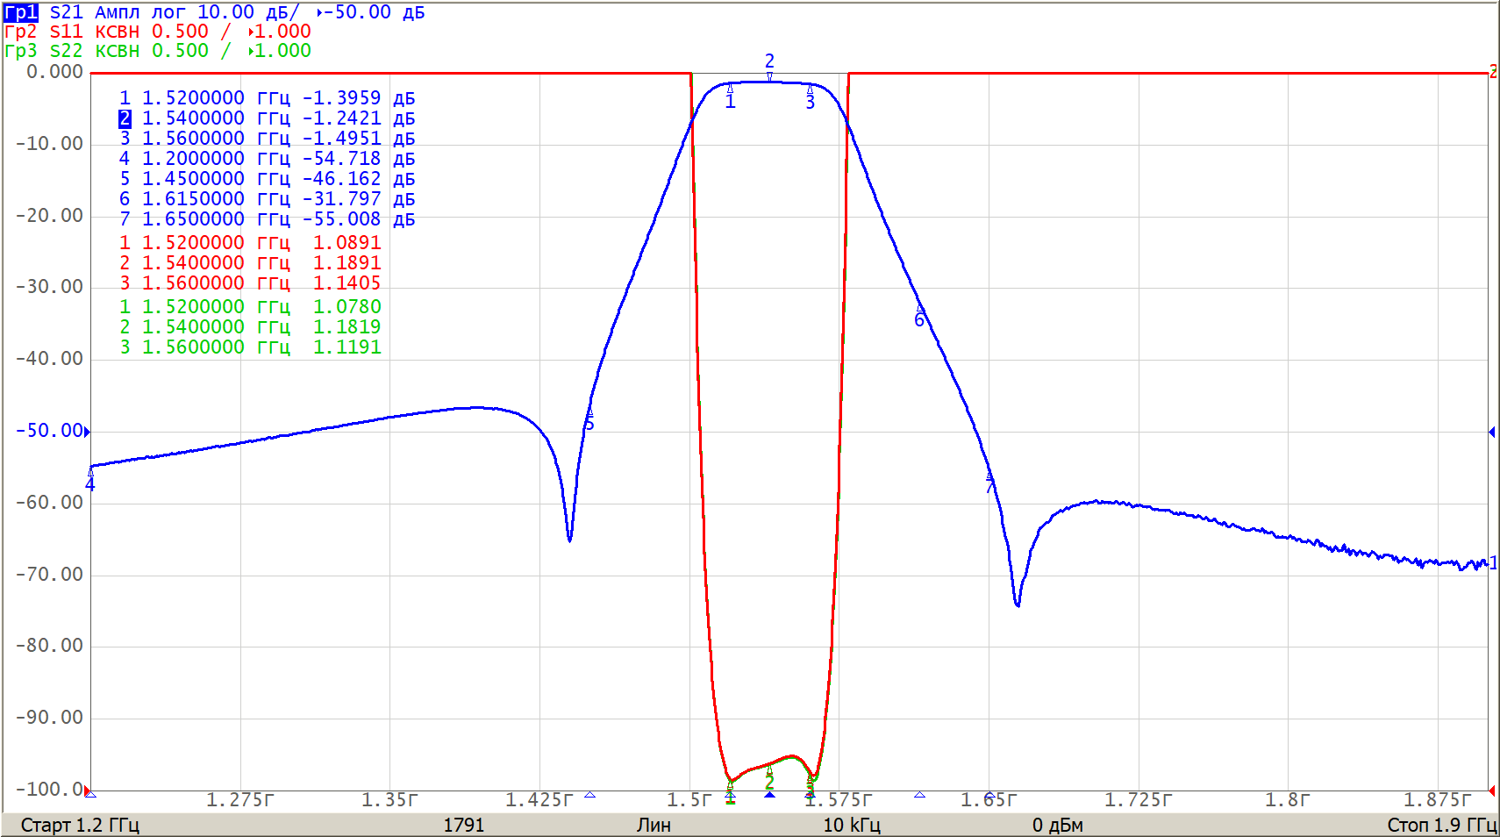Click the Стоп 1.9 ГГц field
The width and height of the screenshot is (1500, 837).
[1441, 825]
